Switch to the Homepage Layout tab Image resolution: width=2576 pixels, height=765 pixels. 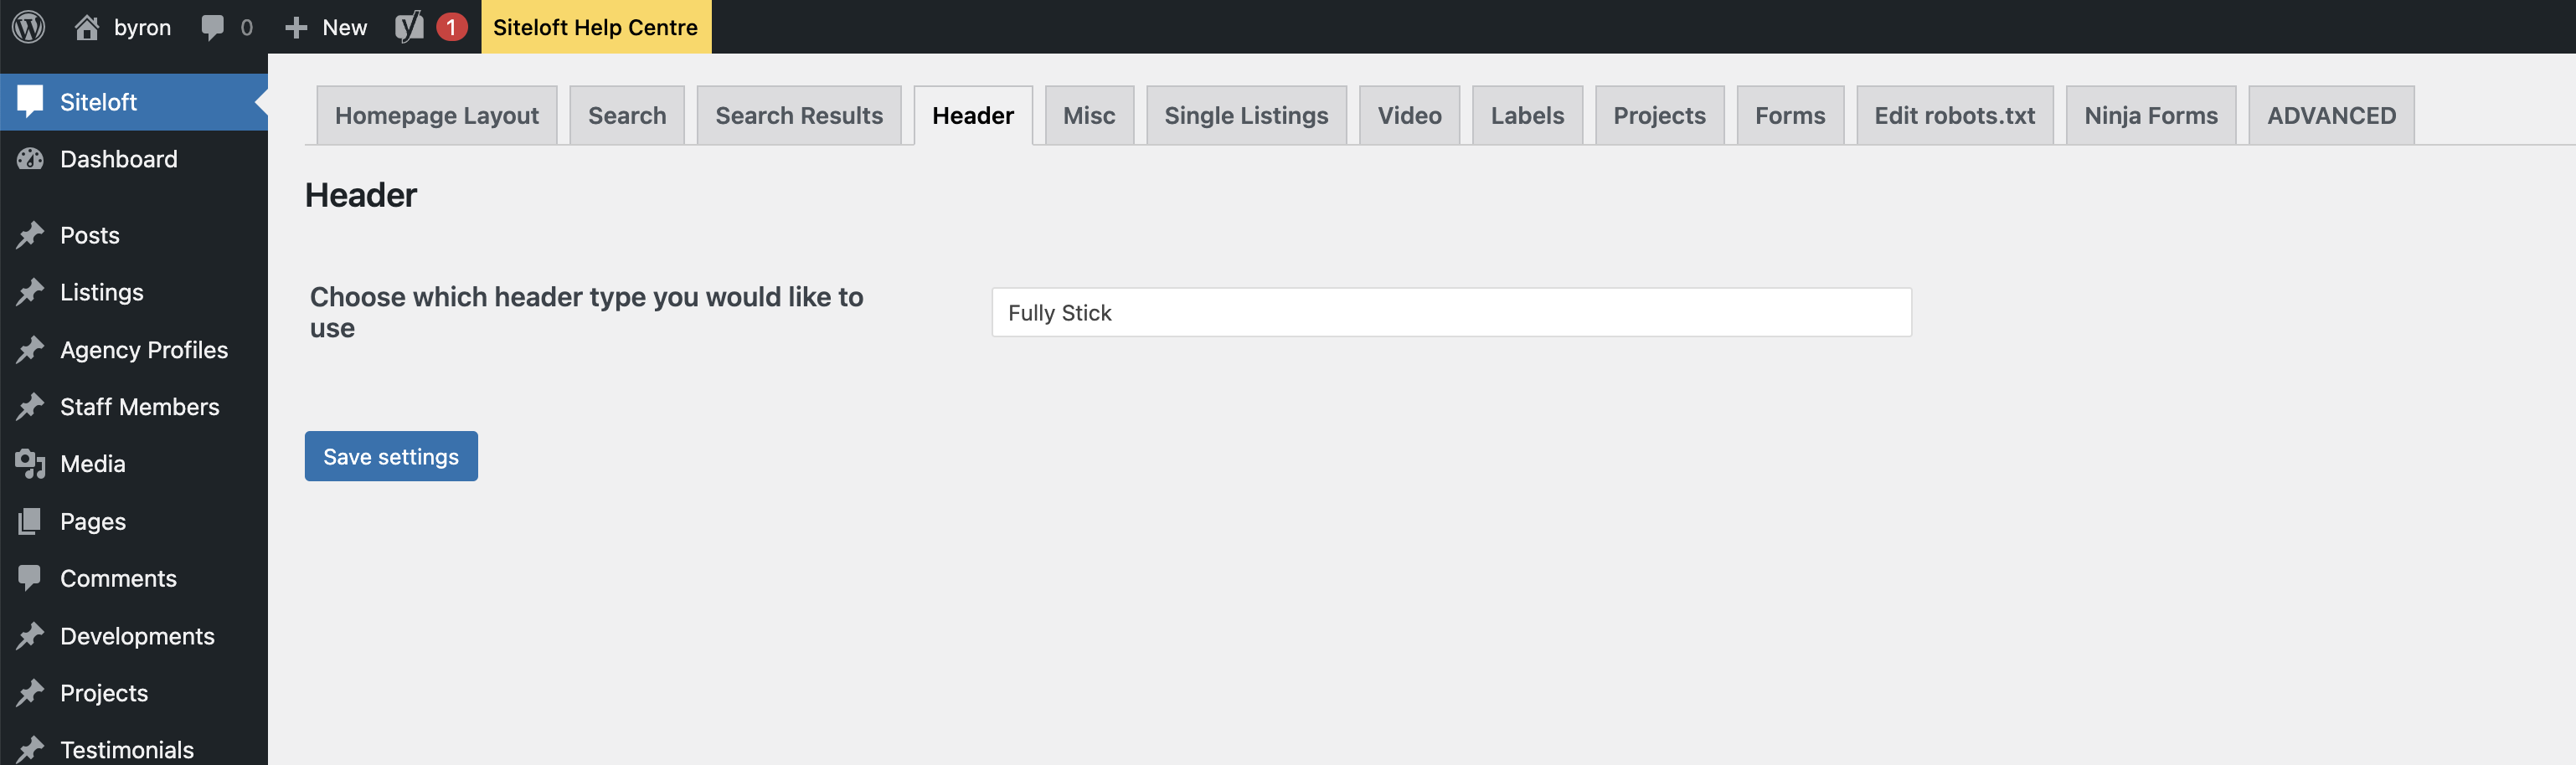click(x=437, y=116)
